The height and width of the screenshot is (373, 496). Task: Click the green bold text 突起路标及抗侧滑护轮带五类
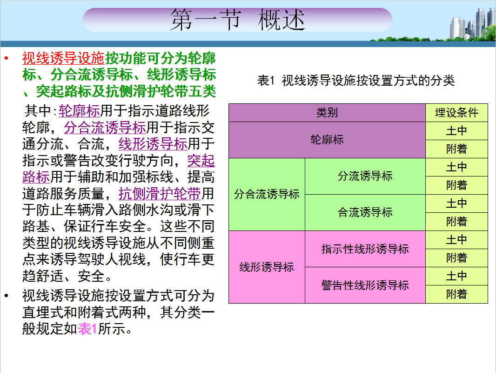click(126, 92)
